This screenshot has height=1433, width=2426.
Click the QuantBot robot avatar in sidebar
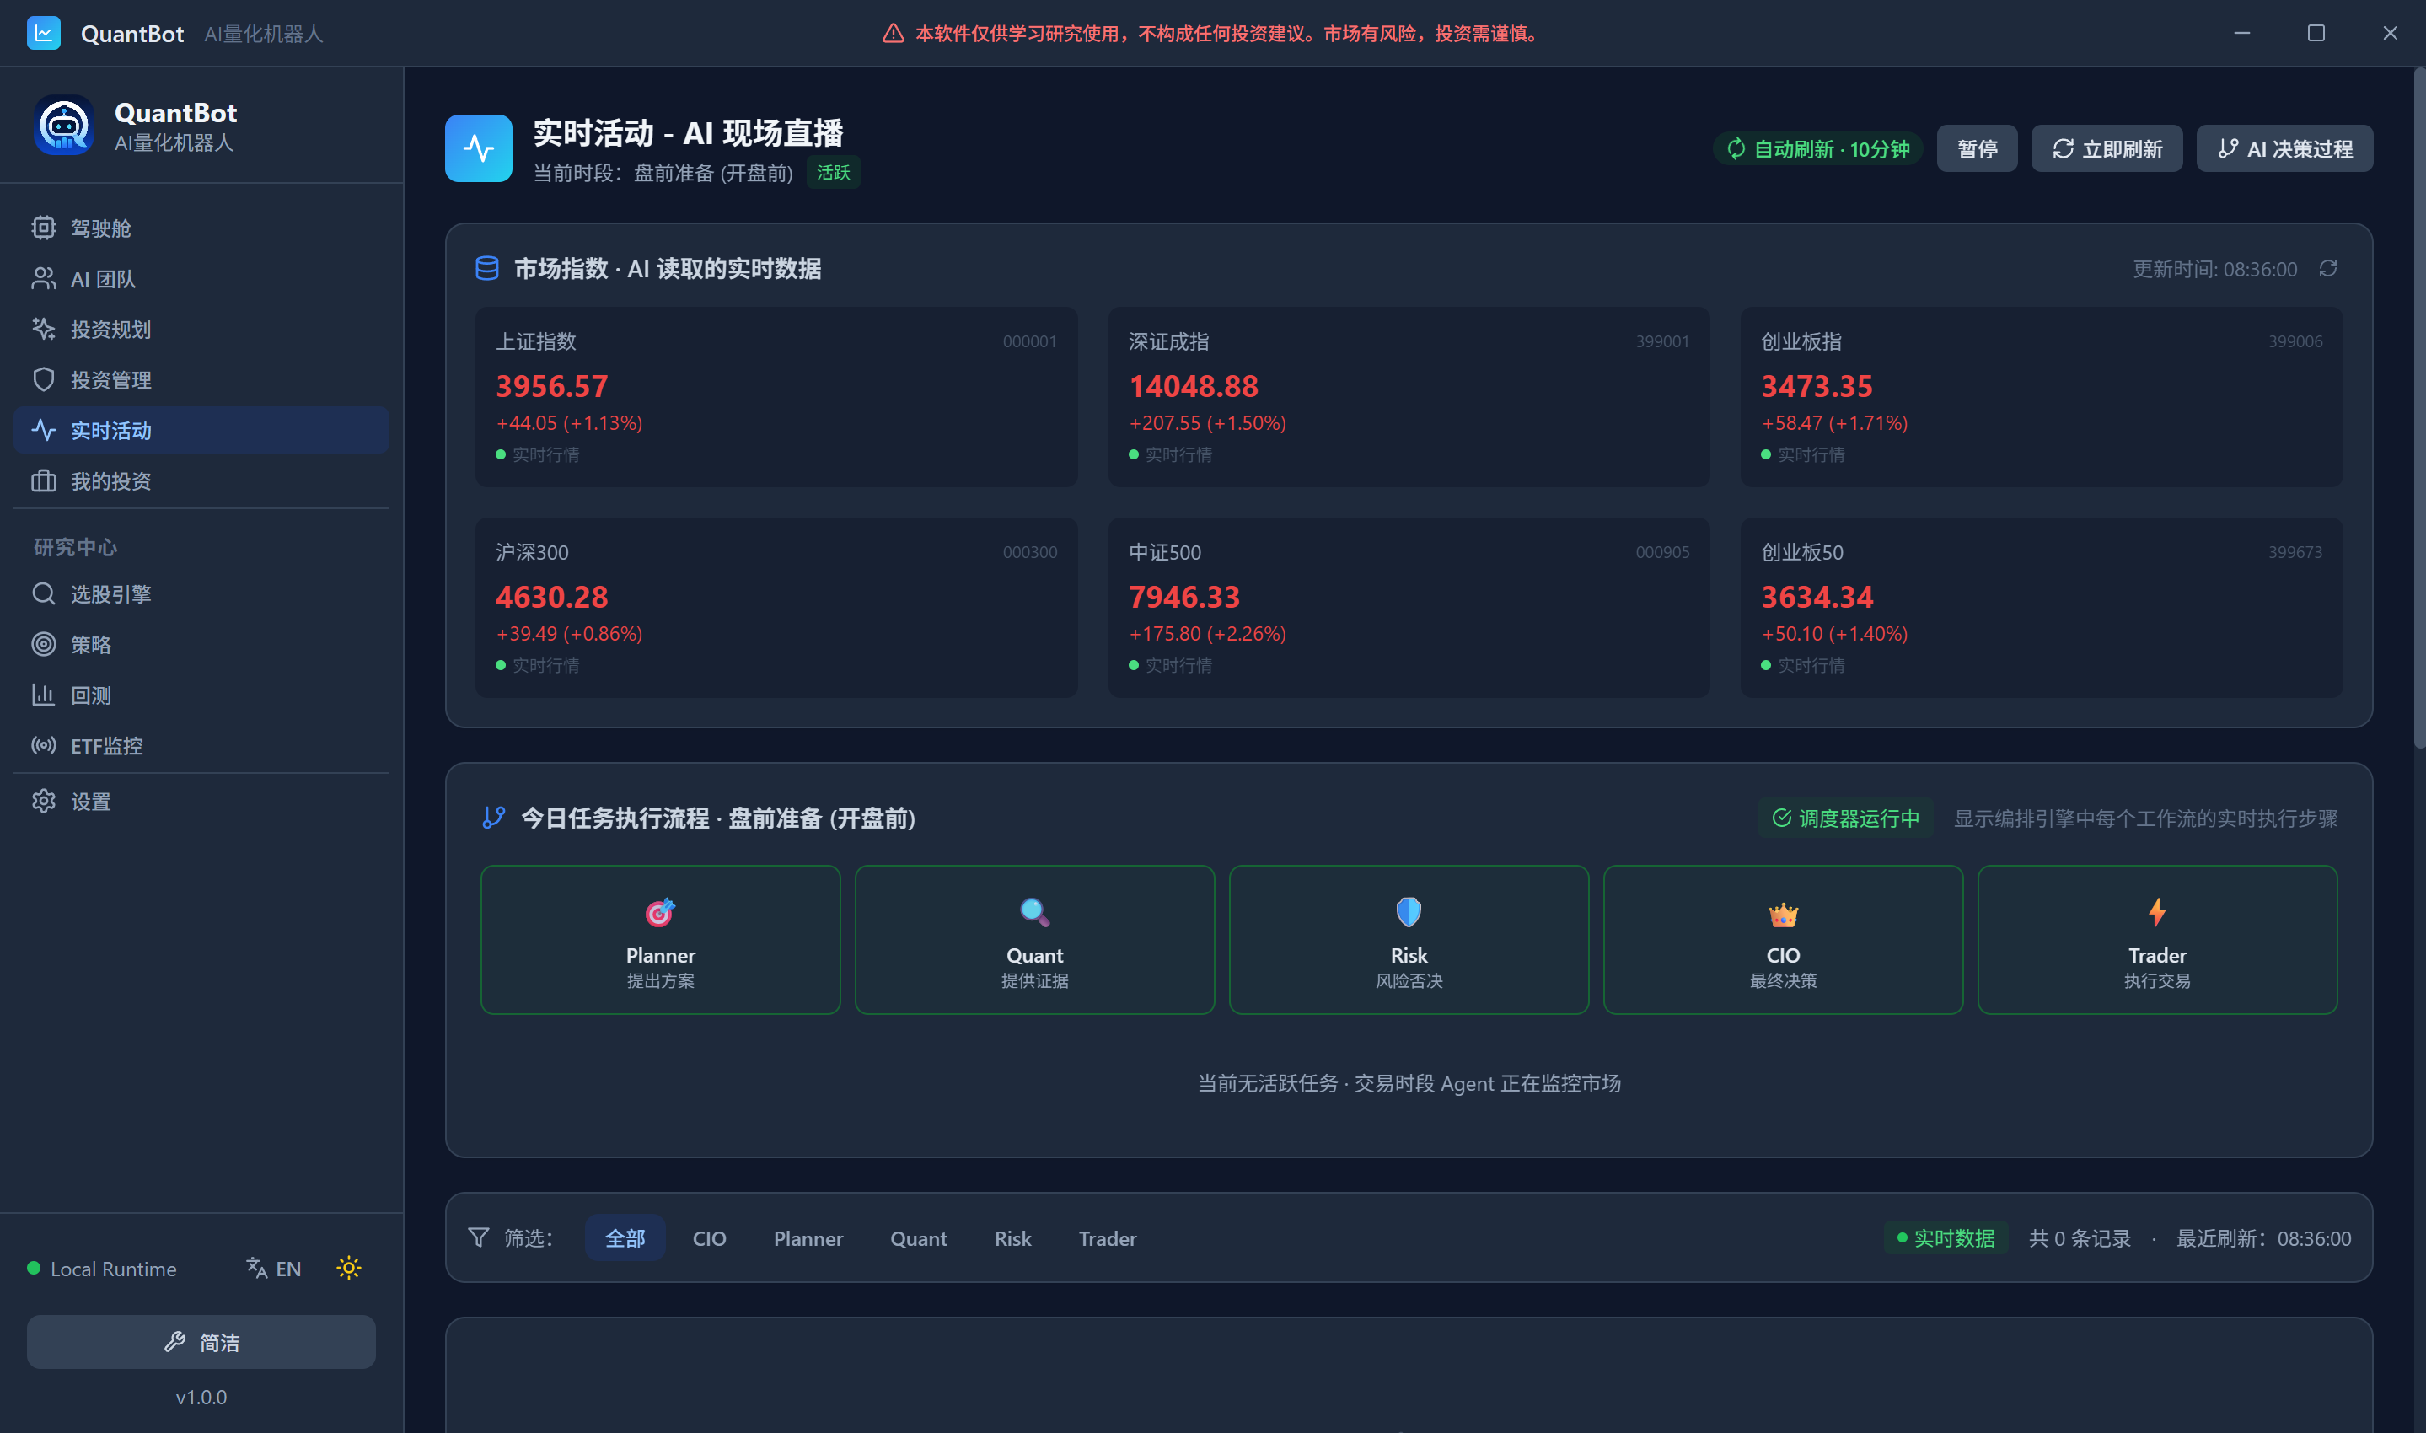pyautogui.click(x=64, y=126)
